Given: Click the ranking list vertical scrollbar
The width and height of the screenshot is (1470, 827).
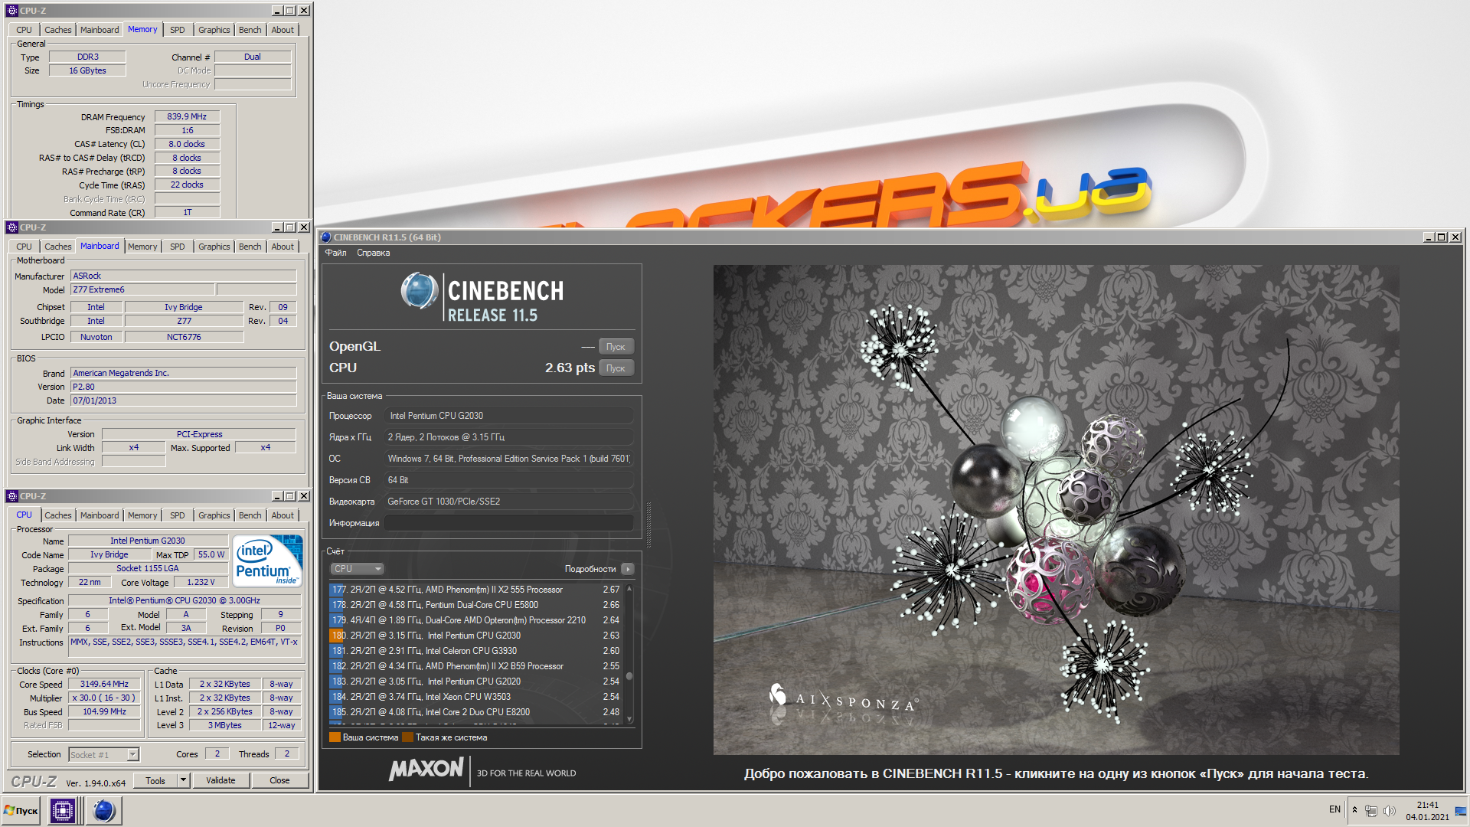Looking at the screenshot, I should pos(629,654).
